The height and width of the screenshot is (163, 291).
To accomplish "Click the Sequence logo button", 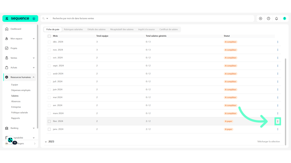I will pyautogui.click(x=20, y=19).
